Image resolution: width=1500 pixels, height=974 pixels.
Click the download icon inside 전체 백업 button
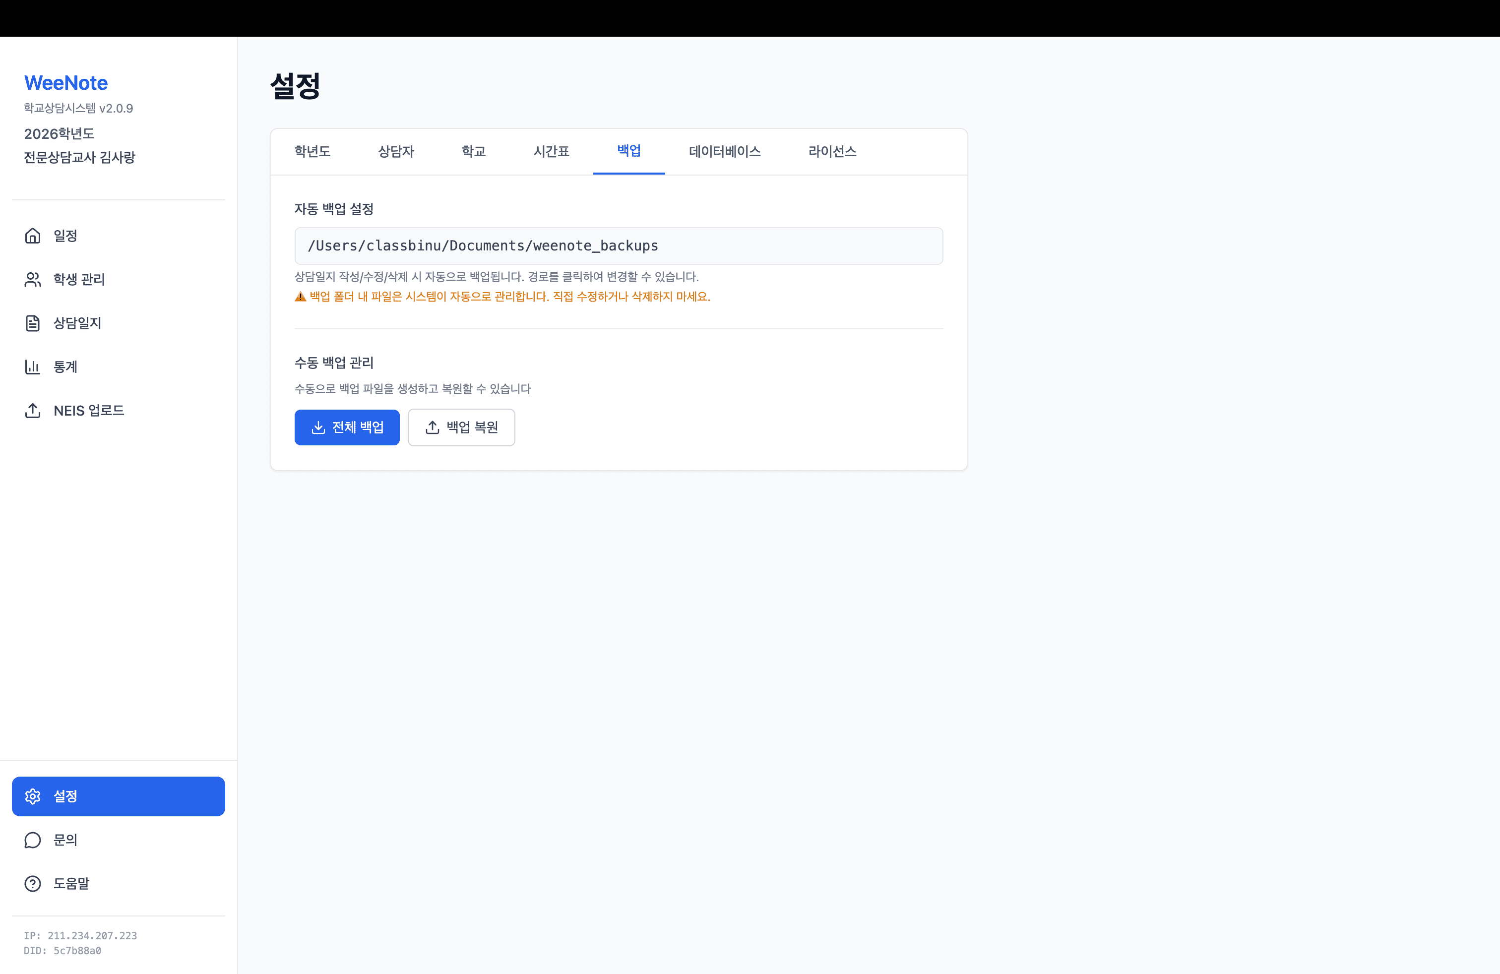point(319,427)
